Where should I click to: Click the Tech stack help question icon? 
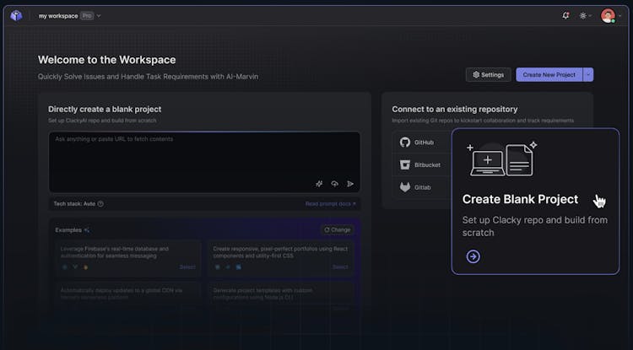100,203
